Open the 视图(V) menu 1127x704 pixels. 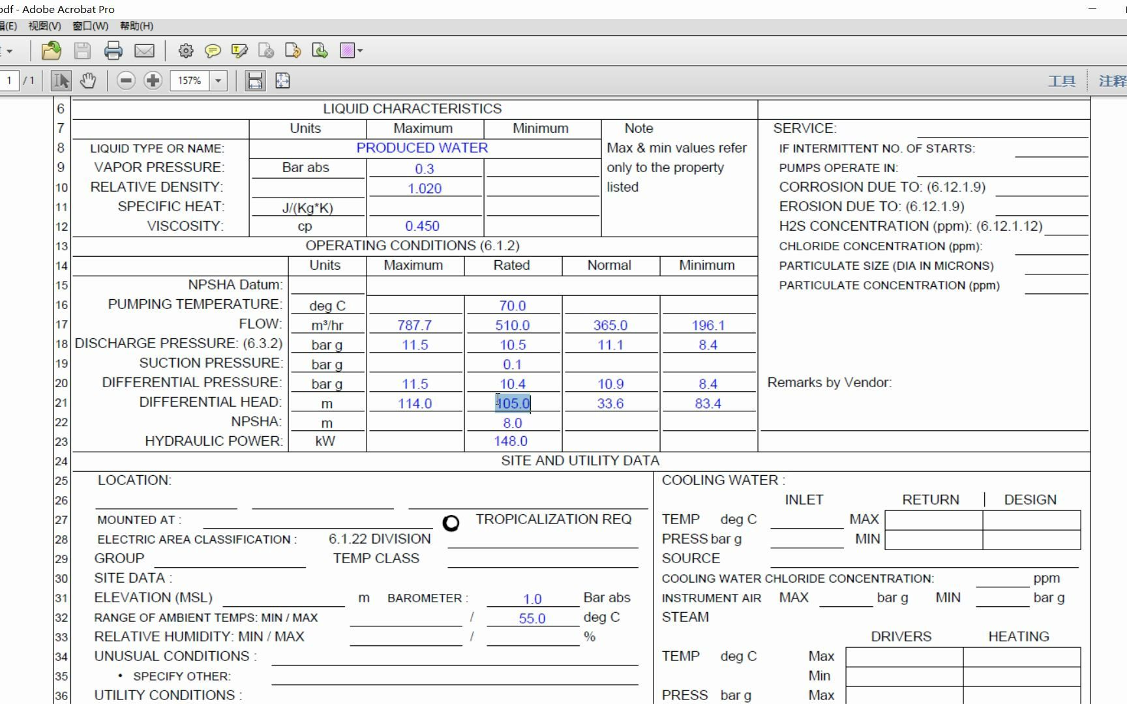pyautogui.click(x=44, y=26)
